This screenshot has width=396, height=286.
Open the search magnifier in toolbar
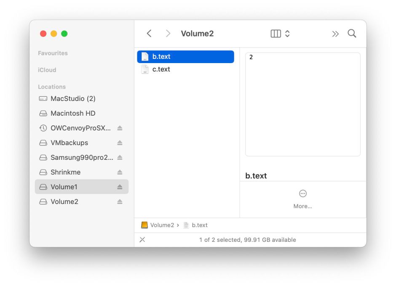(x=352, y=34)
